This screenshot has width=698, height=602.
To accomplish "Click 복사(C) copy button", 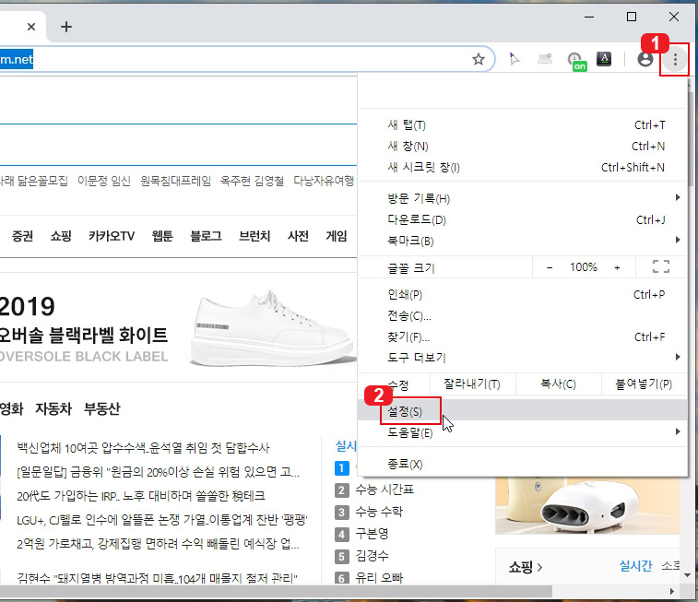I will pos(558,384).
